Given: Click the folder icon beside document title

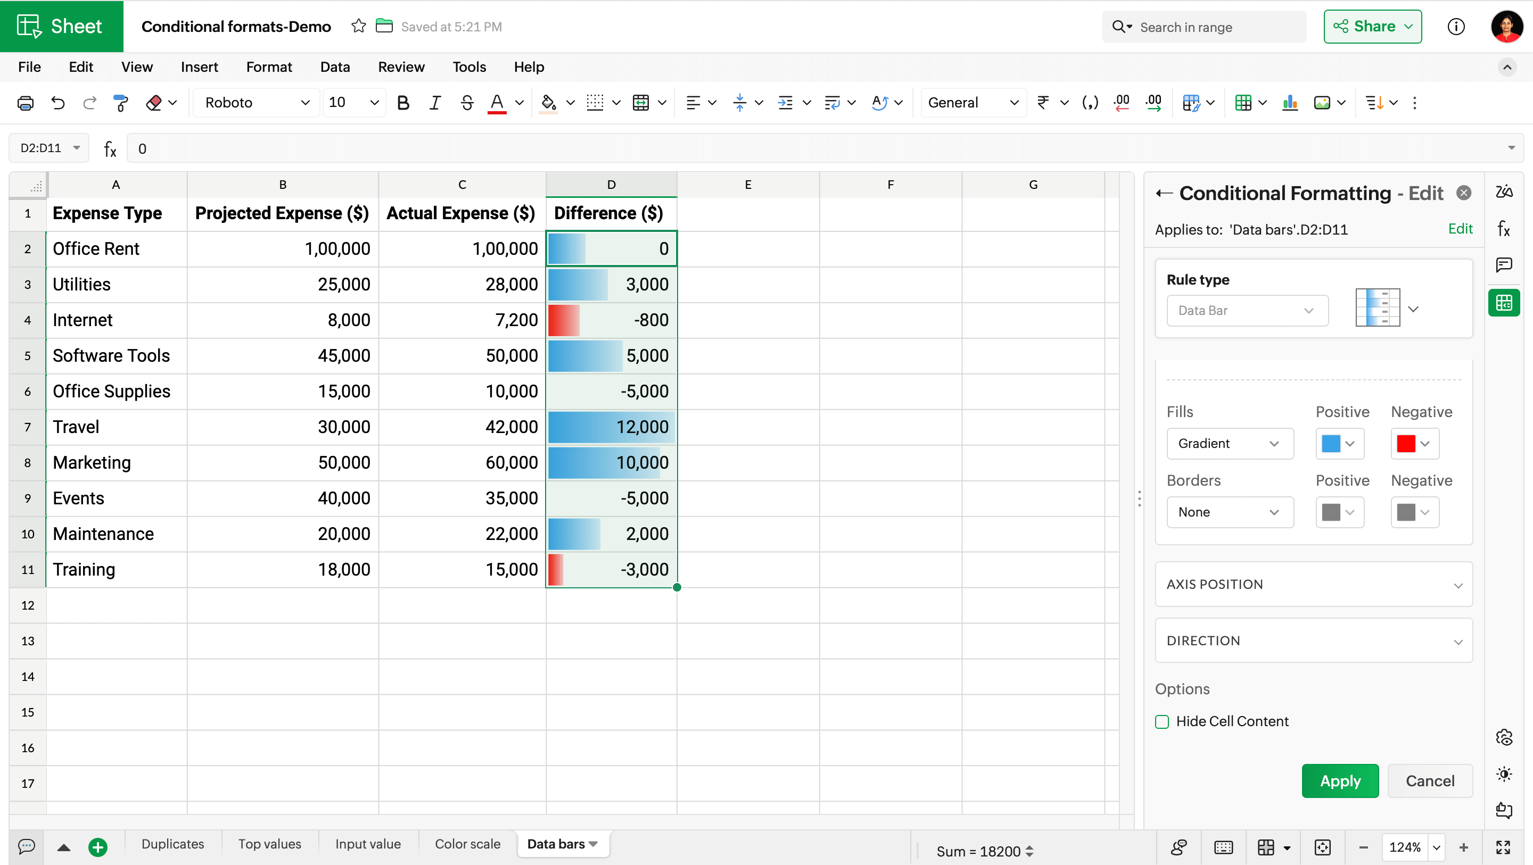Looking at the screenshot, I should [x=384, y=26].
